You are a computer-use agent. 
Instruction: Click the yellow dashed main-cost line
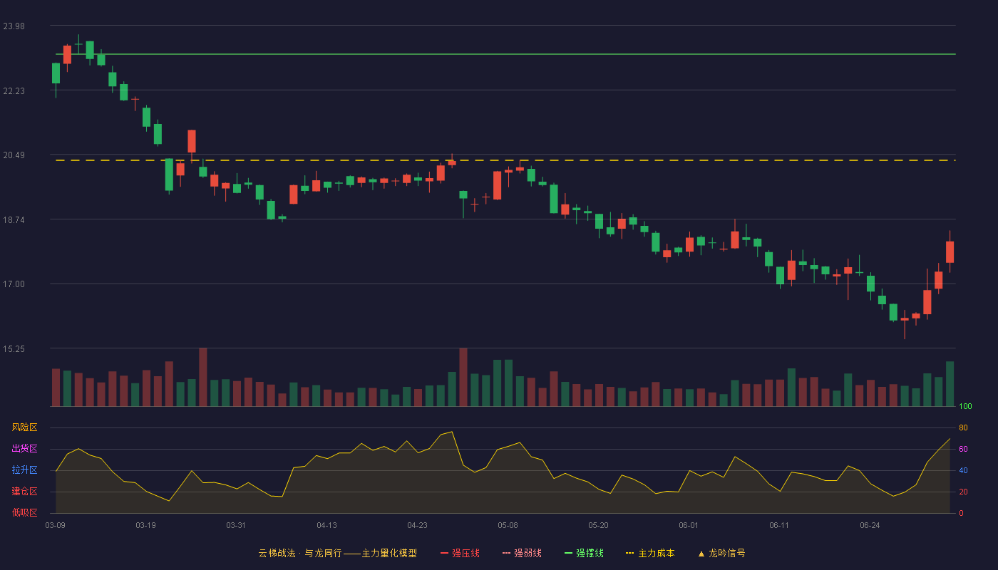[506, 160]
